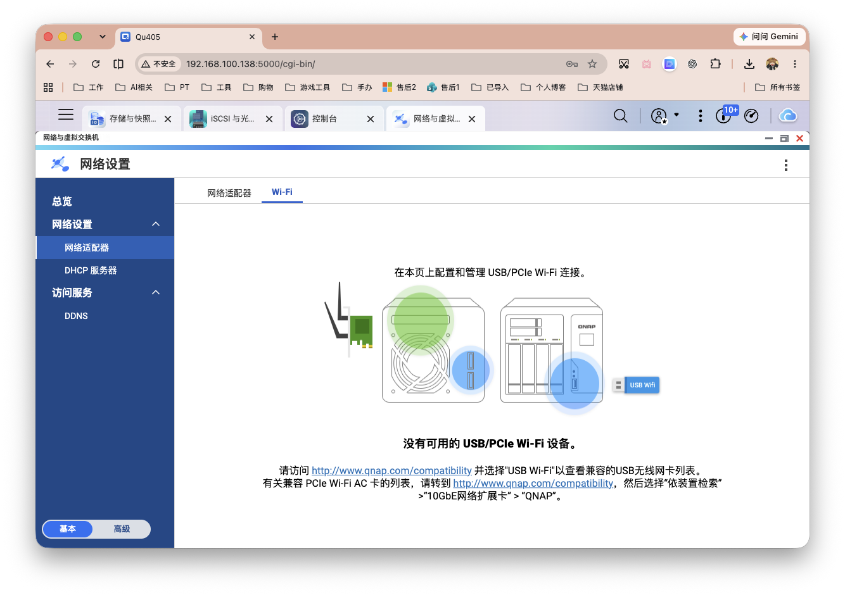Reload the browser page
The width and height of the screenshot is (845, 595).
(96, 64)
